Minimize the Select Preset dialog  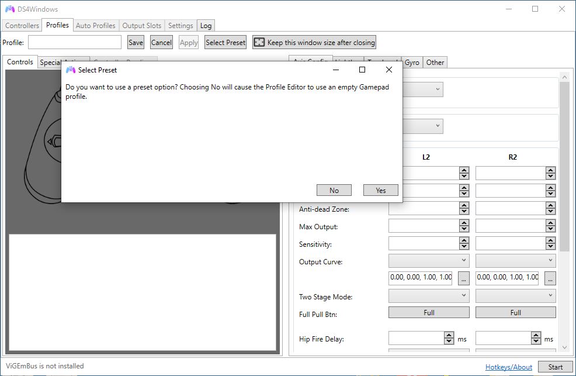coord(336,70)
